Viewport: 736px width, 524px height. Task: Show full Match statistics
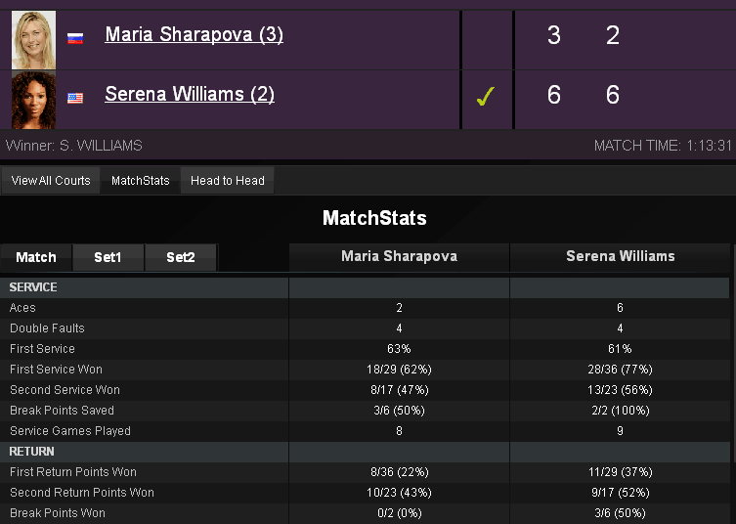[x=36, y=258]
